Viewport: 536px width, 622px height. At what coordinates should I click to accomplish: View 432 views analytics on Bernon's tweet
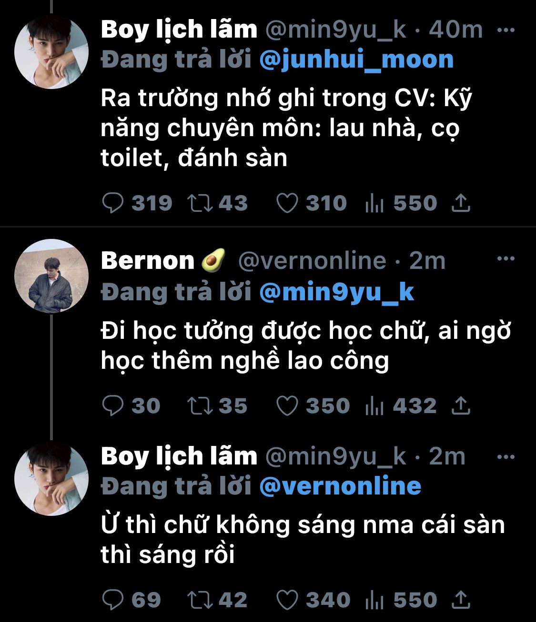pos(374,406)
